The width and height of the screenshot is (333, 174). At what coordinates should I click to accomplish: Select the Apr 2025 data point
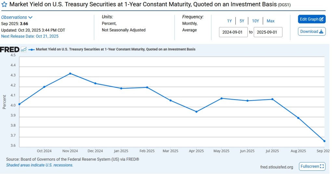[196, 112]
